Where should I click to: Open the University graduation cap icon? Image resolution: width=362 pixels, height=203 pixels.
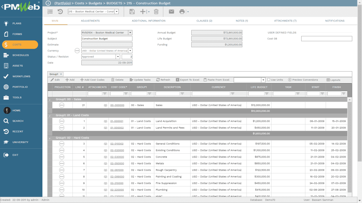pyautogui.click(x=6, y=142)
